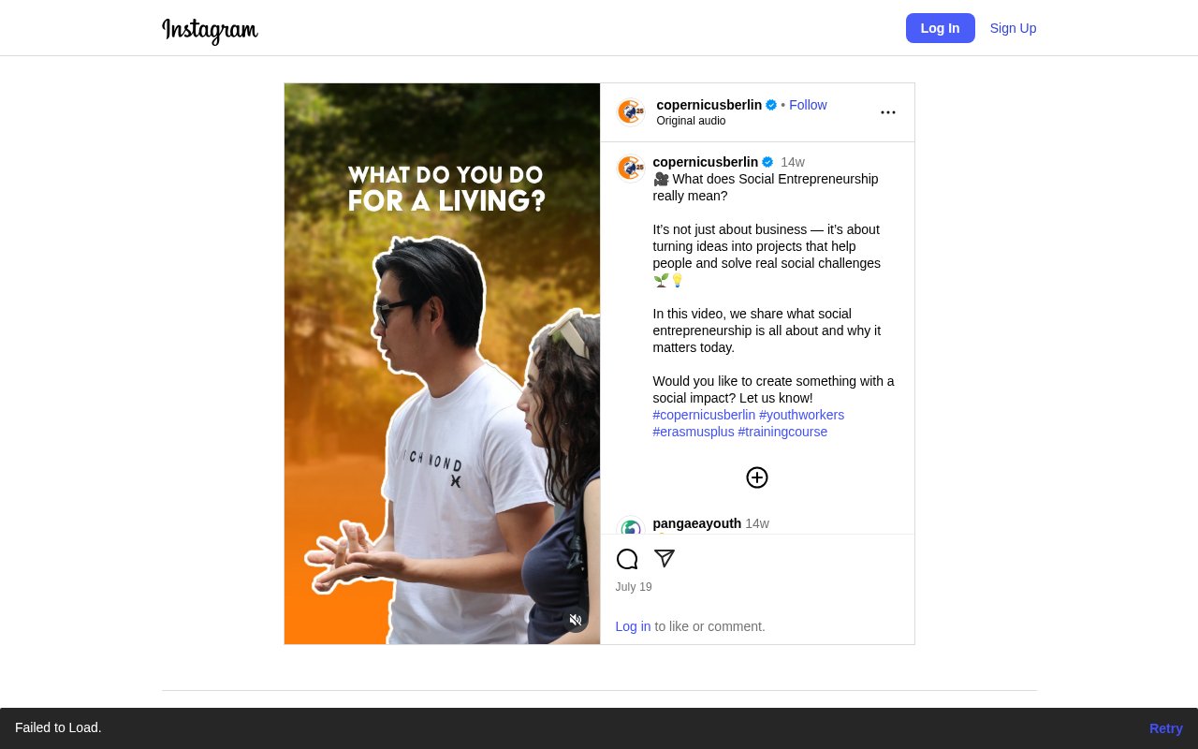Click the Instagram logo
Image resolution: width=1198 pixels, height=749 pixels.
[210, 30]
